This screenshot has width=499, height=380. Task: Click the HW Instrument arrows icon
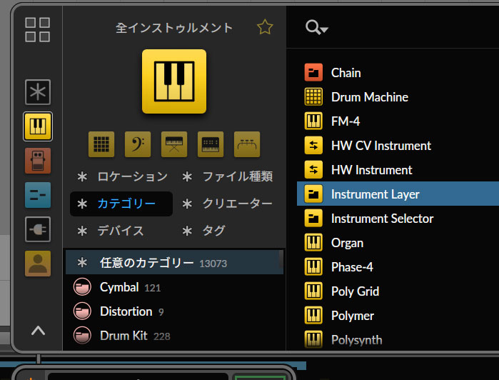point(313,170)
